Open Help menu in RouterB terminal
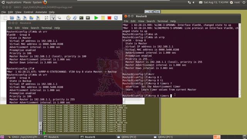The image size is (247, 139). point(173,21)
